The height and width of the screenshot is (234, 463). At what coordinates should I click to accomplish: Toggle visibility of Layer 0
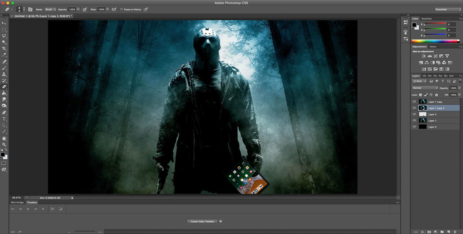click(x=414, y=127)
